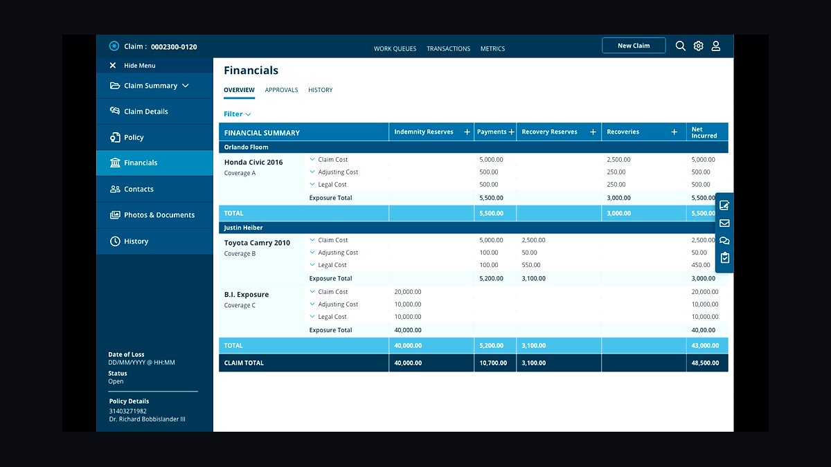
Task: Click the Hide Menu label
Action: (140, 66)
